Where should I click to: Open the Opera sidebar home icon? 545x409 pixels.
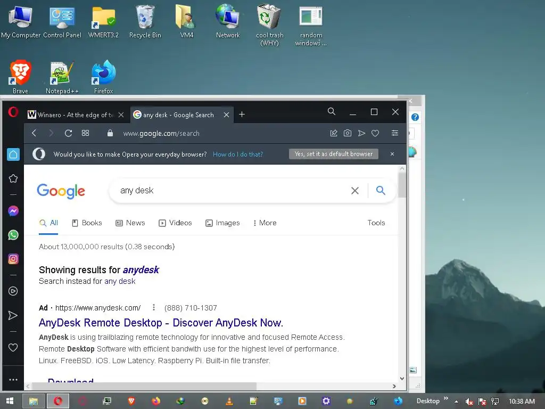[13, 154]
